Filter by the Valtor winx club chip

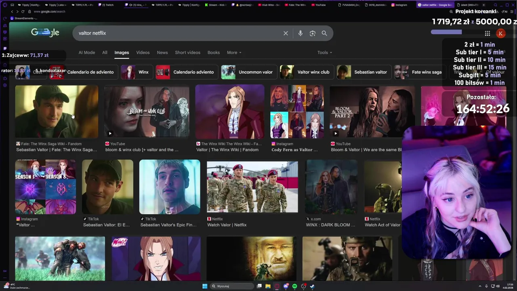click(x=306, y=72)
